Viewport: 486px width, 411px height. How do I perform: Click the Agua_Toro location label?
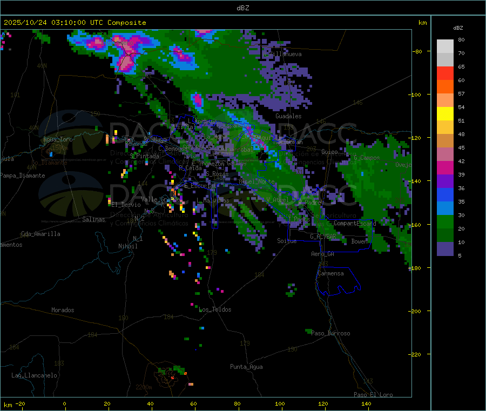pyautogui.click(x=58, y=139)
